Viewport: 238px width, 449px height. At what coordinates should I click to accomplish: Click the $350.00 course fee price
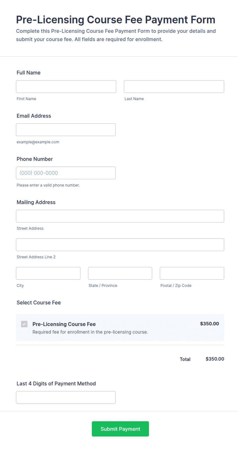210,323
